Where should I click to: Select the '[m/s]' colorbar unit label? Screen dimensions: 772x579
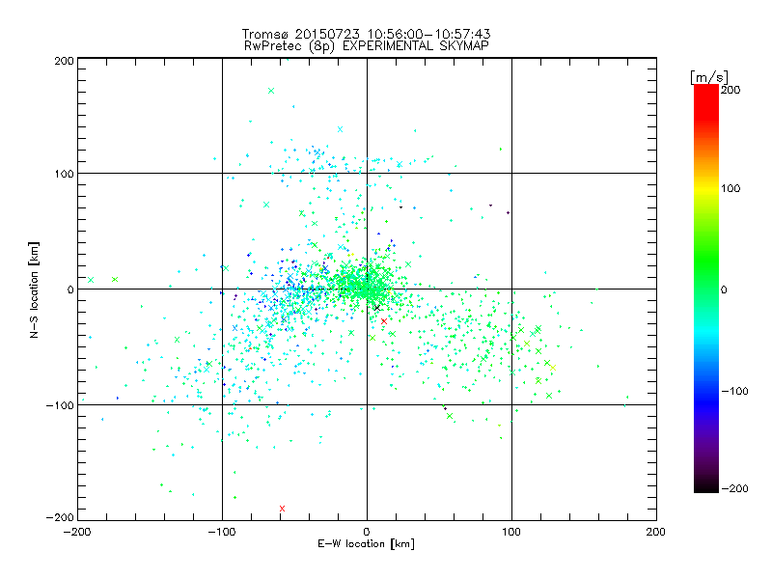[709, 77]
